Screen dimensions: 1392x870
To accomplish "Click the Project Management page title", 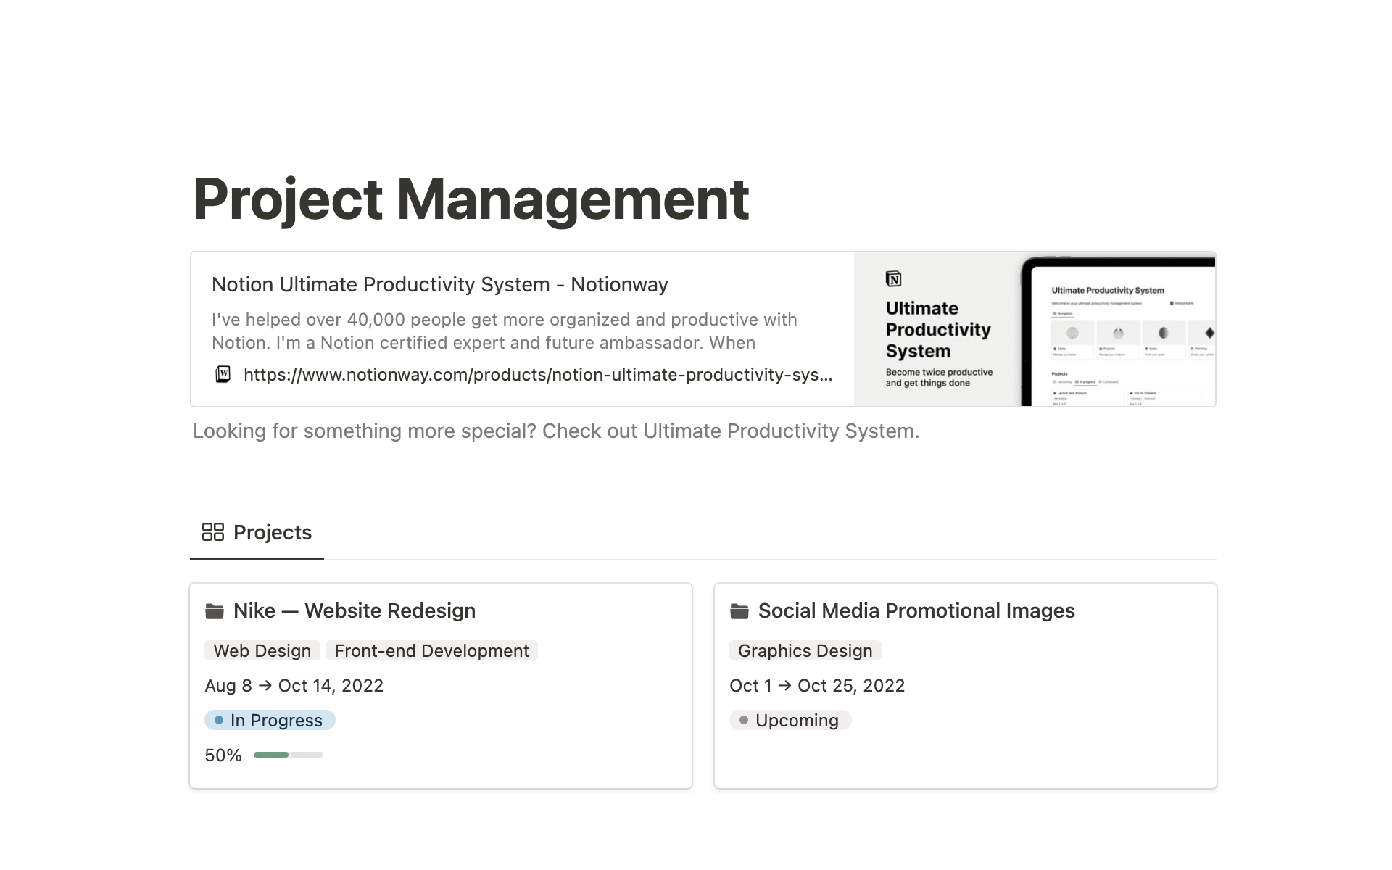I will pyautogui.click(x=471, y=199).
